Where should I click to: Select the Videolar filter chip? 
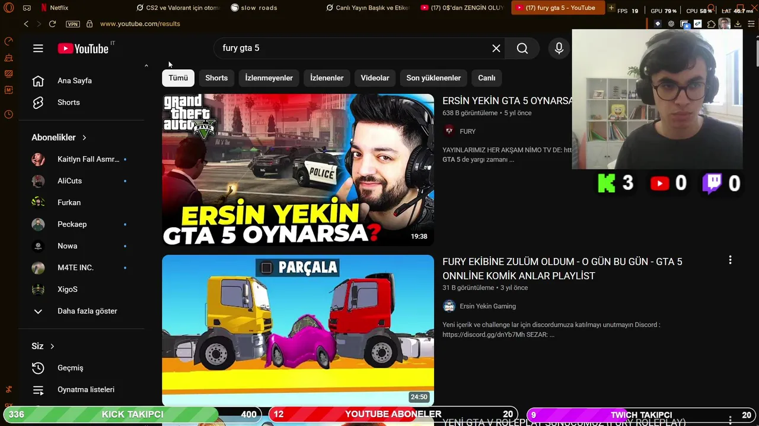point(375,78)
